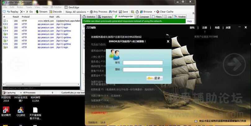Click the horizontal scrollbar left arrow

tap(4, 84)
